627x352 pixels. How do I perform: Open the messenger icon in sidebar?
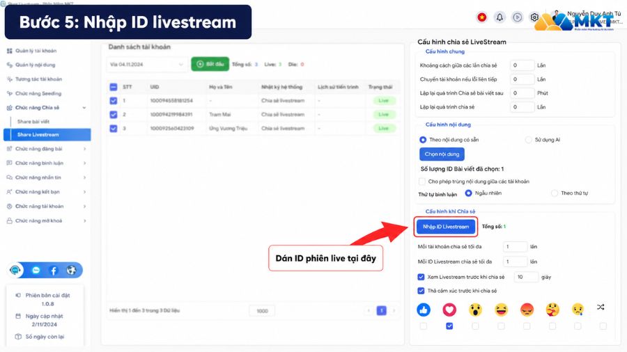point(36,270)
